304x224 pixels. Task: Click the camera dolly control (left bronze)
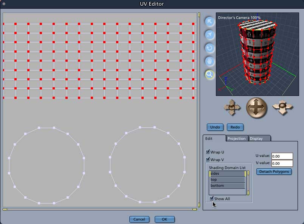click(232, 108)
